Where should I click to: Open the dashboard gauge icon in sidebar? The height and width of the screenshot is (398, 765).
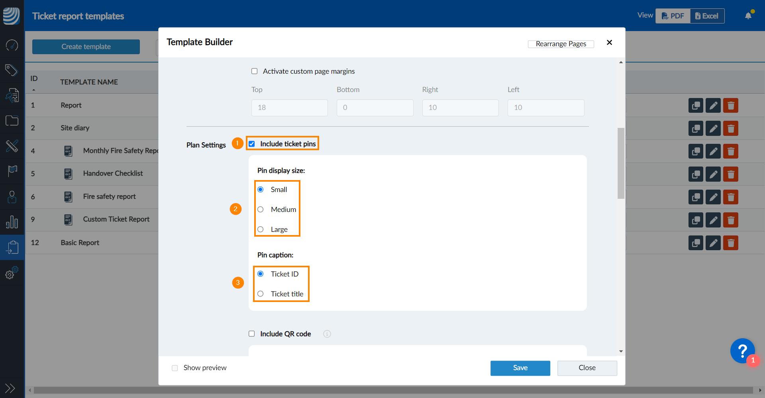[x=12, y=45]
